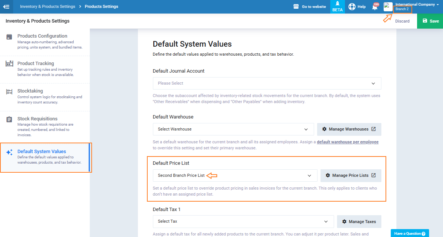Click the green Save button
443x237 pixels.
(430, 21)
